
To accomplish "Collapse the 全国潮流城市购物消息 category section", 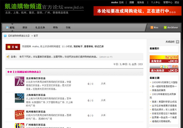I will 141,72.
